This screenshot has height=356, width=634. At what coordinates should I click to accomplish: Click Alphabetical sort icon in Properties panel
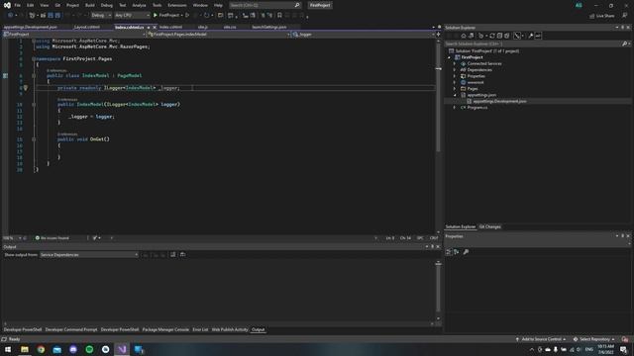pyautogui.click(x=456, y=252)
